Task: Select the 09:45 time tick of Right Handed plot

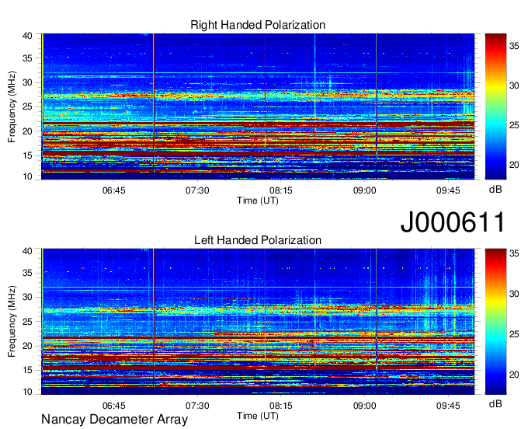Action: click(448, 190)
